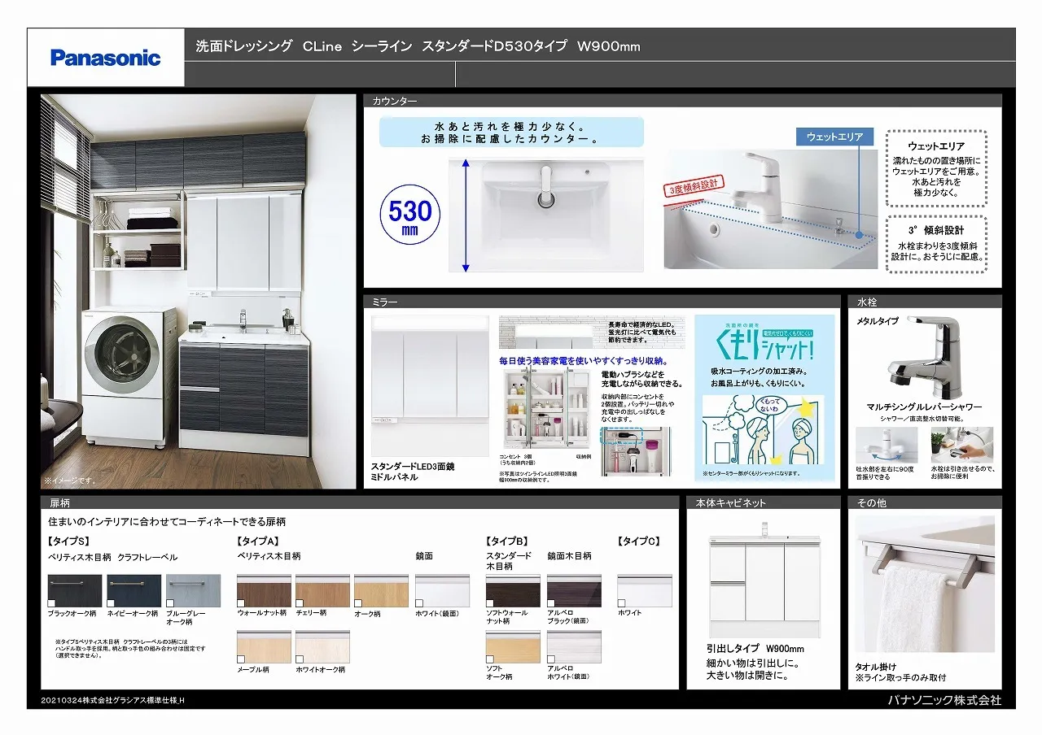Click the 530 mm circle badge
This screenshot has height=735, width=1042.
point(410,215)
